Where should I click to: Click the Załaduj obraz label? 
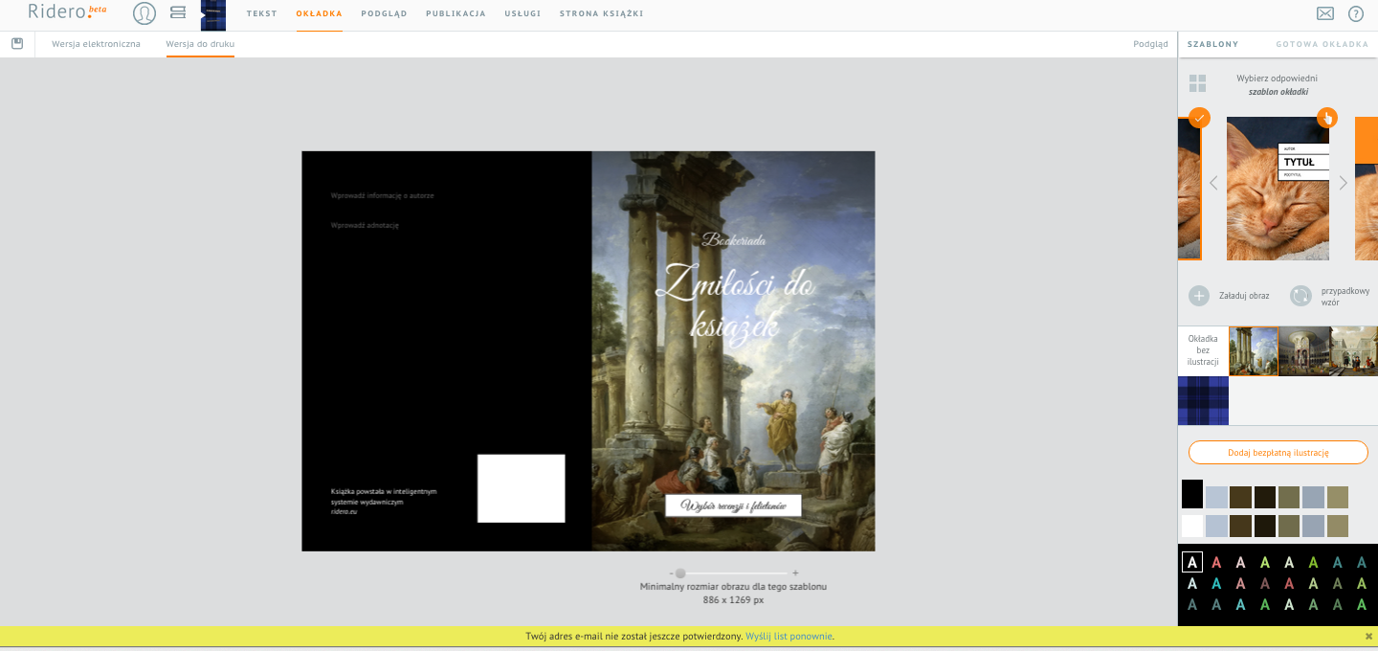pos(1244,296)
